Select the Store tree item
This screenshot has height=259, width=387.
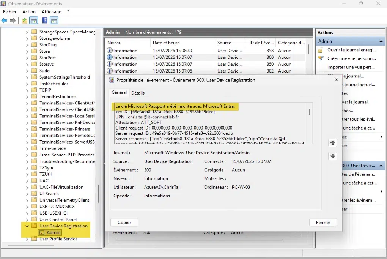pyautogui.click(x=44, y=51)
